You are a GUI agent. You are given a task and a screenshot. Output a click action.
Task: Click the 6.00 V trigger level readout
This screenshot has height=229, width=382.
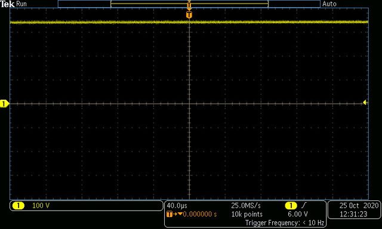coord(298,214)
